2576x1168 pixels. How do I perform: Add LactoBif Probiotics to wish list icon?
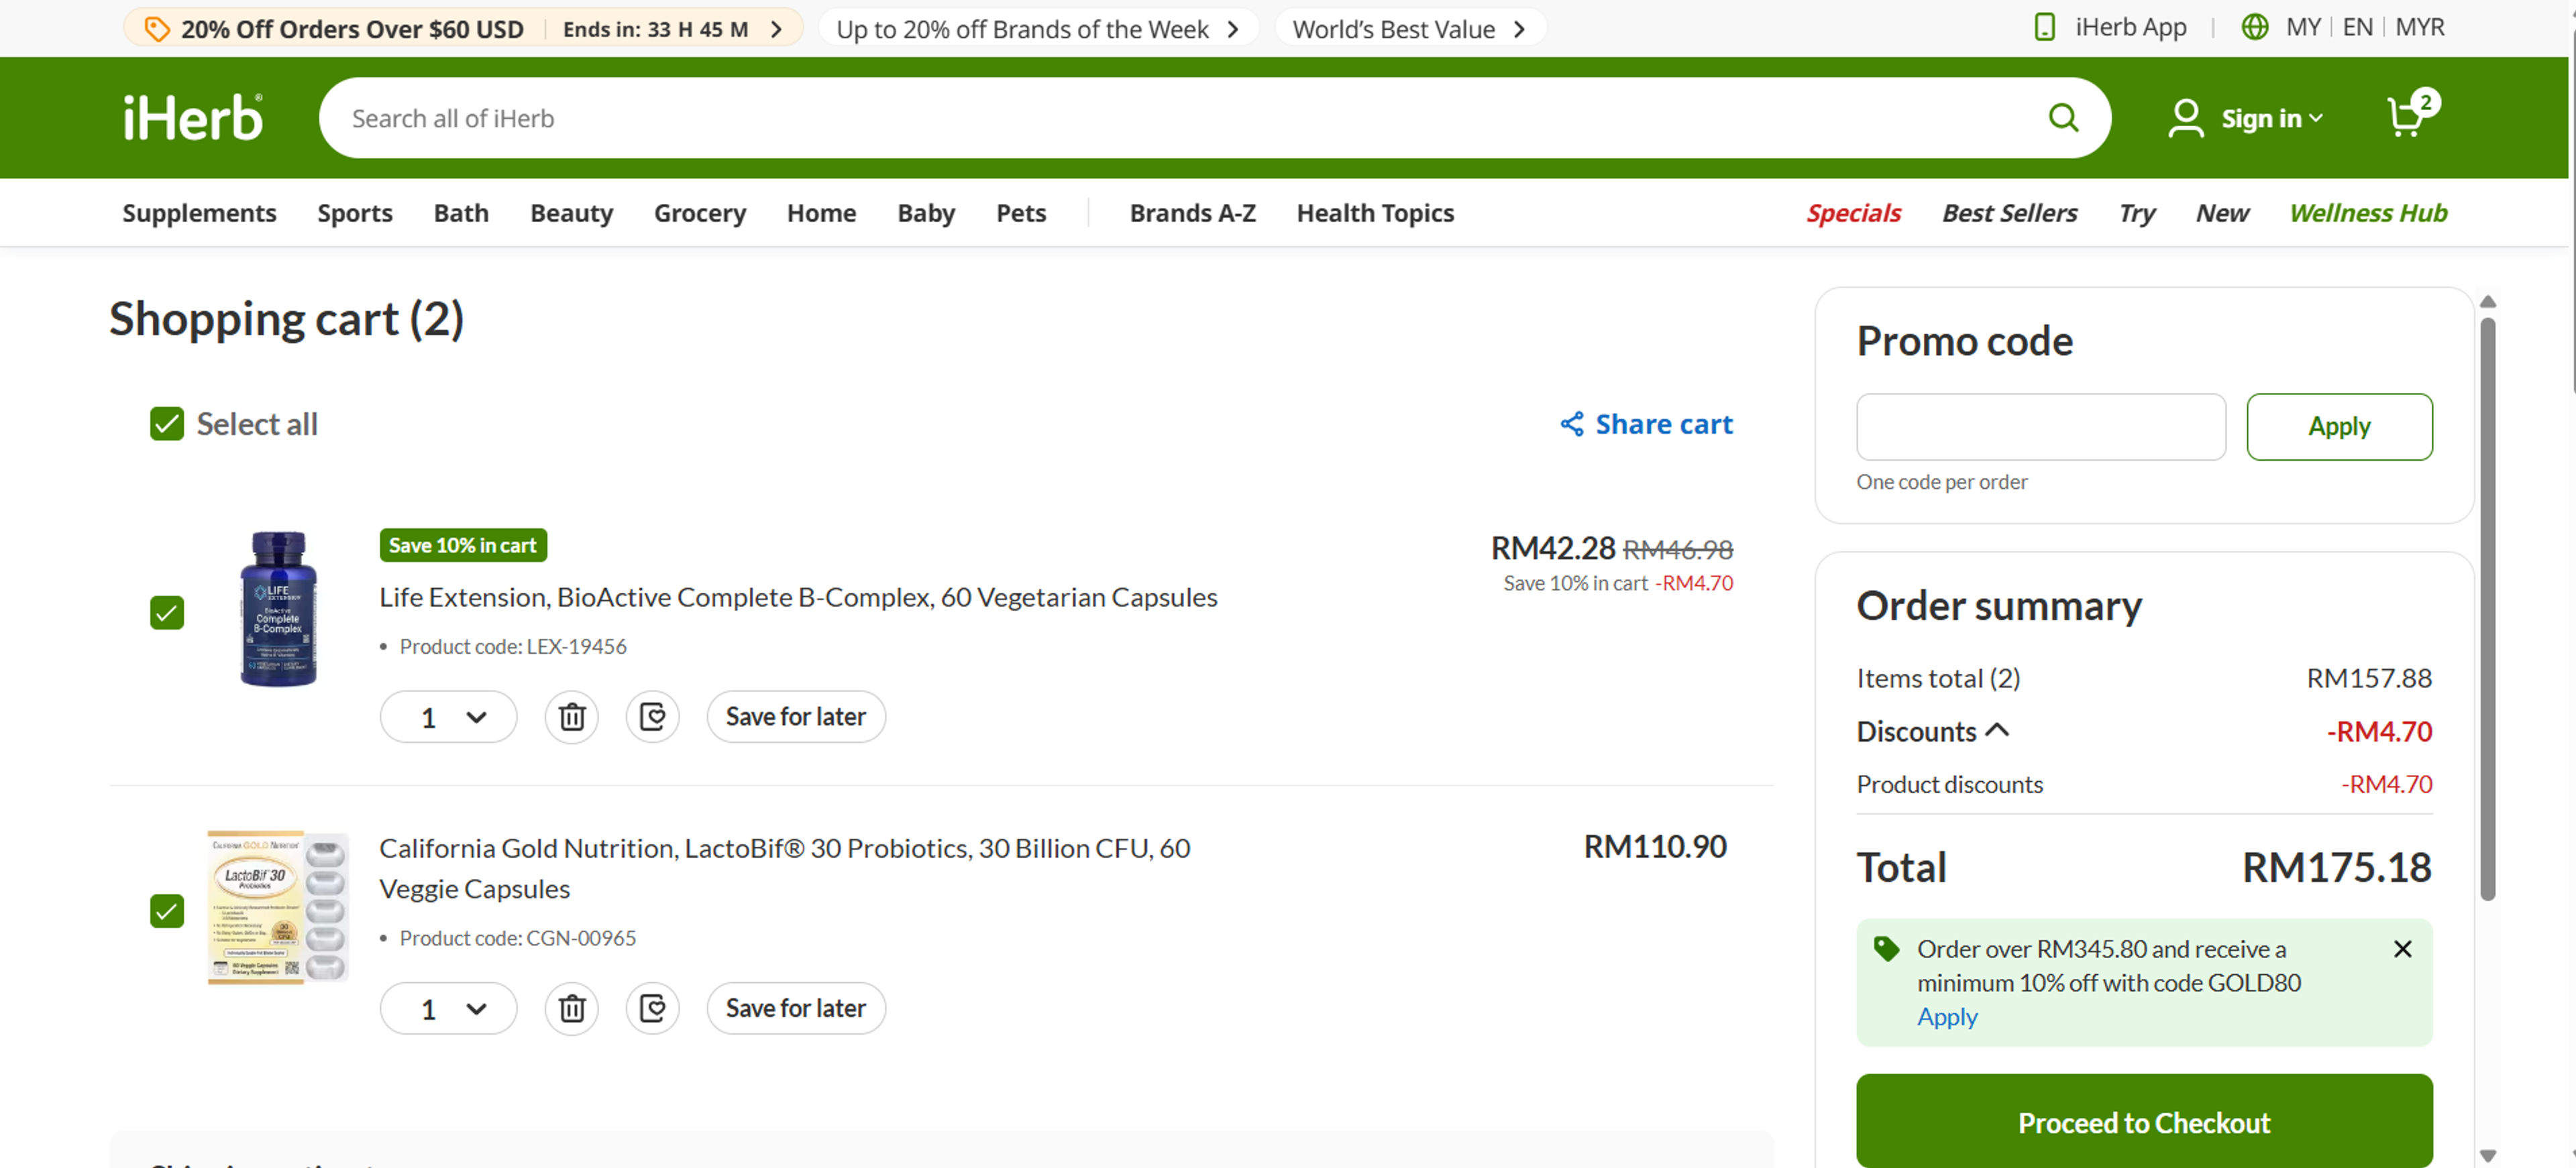tap(653, 1009)
